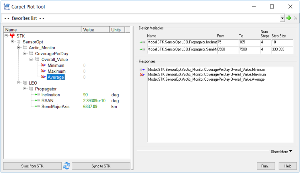Click the Maximum response red-X icon in tree
Screen dimensions: 300x173
coord(43,71)
